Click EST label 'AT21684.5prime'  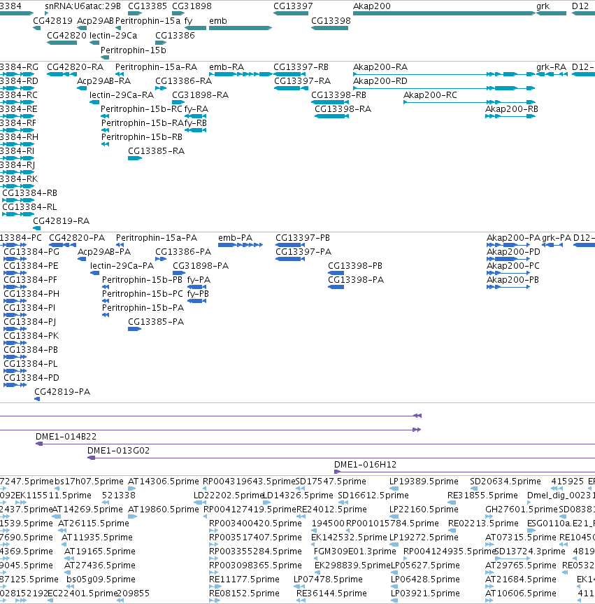[x=521, y=580]
